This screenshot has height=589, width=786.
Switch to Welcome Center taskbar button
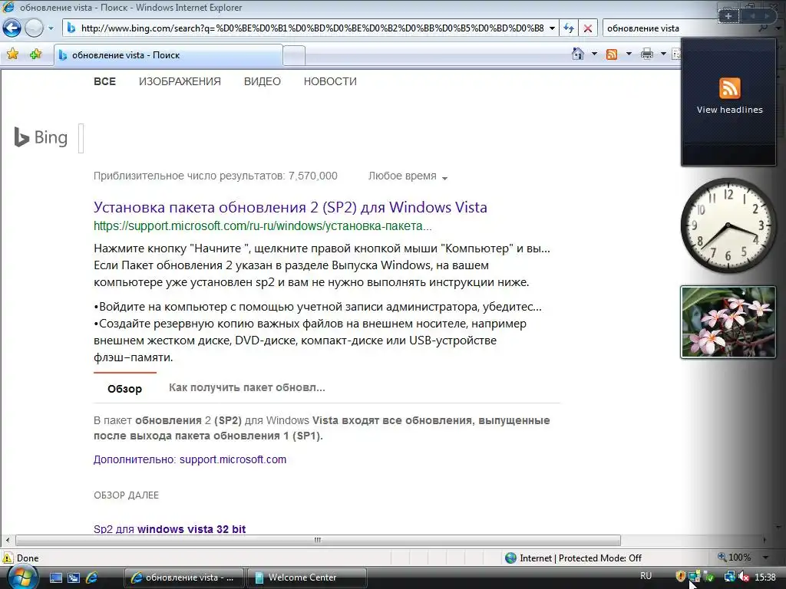click(307, 577)
